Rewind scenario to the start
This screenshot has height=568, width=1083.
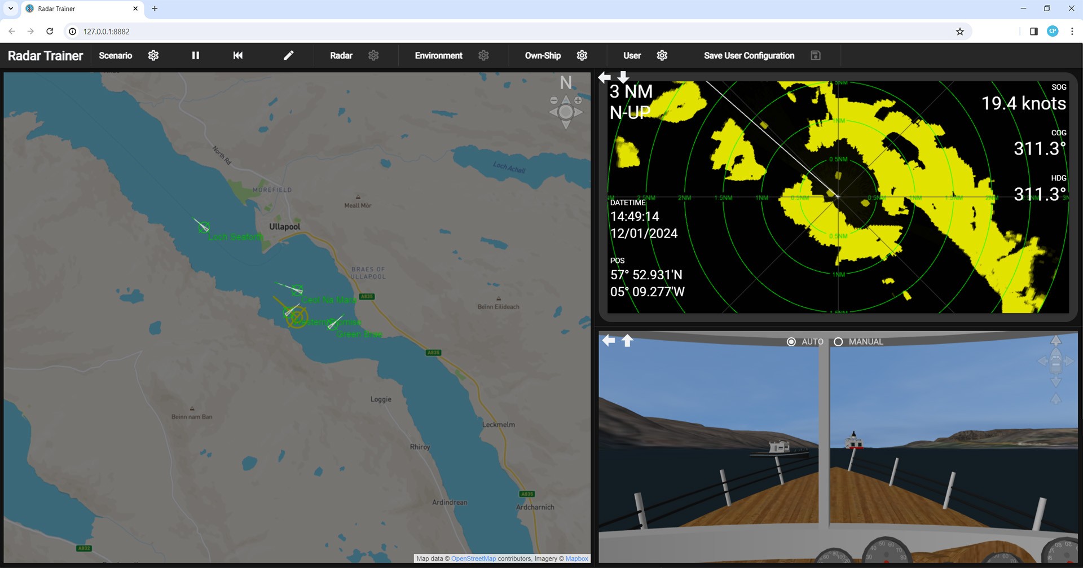(237, 55)
